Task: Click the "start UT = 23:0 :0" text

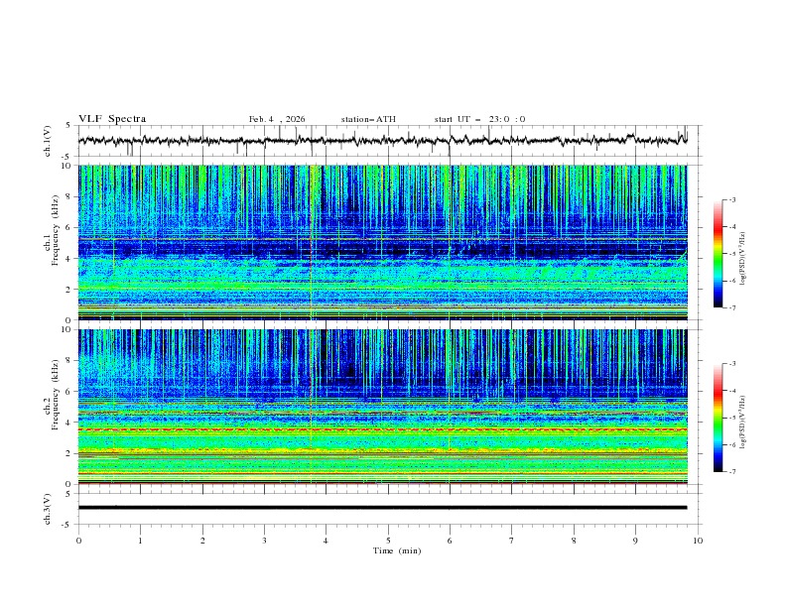Action: pyautogui.click(x=479, y=119)
